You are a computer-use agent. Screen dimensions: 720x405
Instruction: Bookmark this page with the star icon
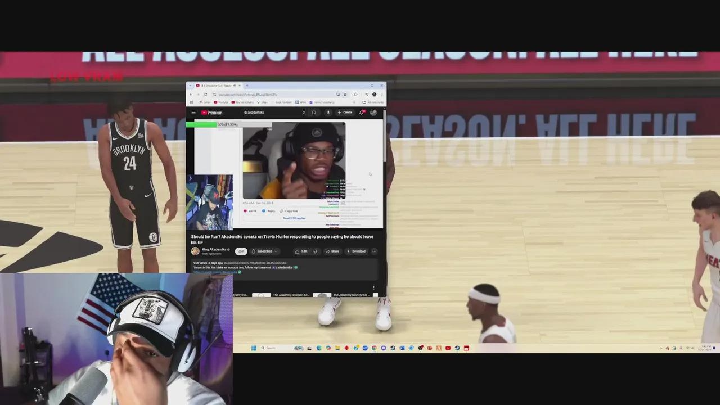coord(345,94)
